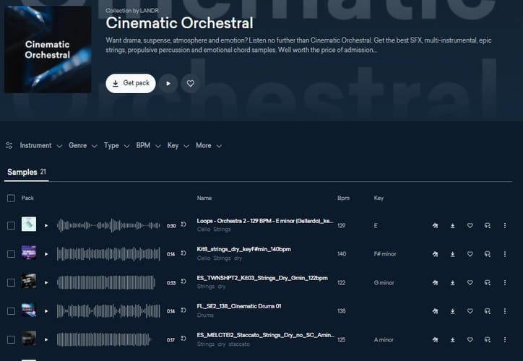Open more options for Kit8_strings_dry
523x361 pixels.
click(505, 254)
